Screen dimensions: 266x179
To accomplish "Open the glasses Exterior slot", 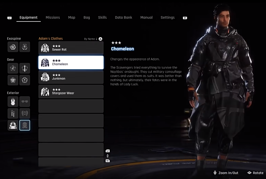I will 25,102.
